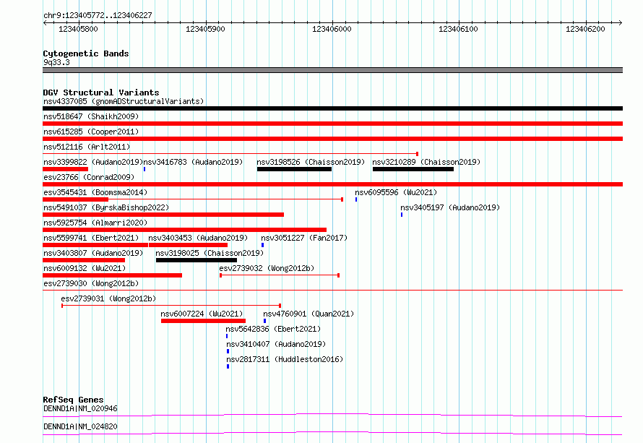Viewport: 643px width, 443px height.
Task: Click ruler position 123406200
Action: (x=585, y=29)
